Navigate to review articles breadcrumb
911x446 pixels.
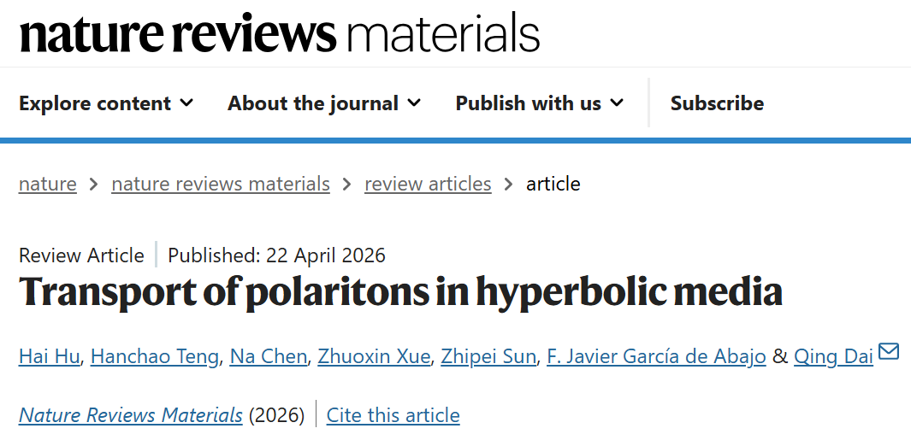tap(428, 184)
